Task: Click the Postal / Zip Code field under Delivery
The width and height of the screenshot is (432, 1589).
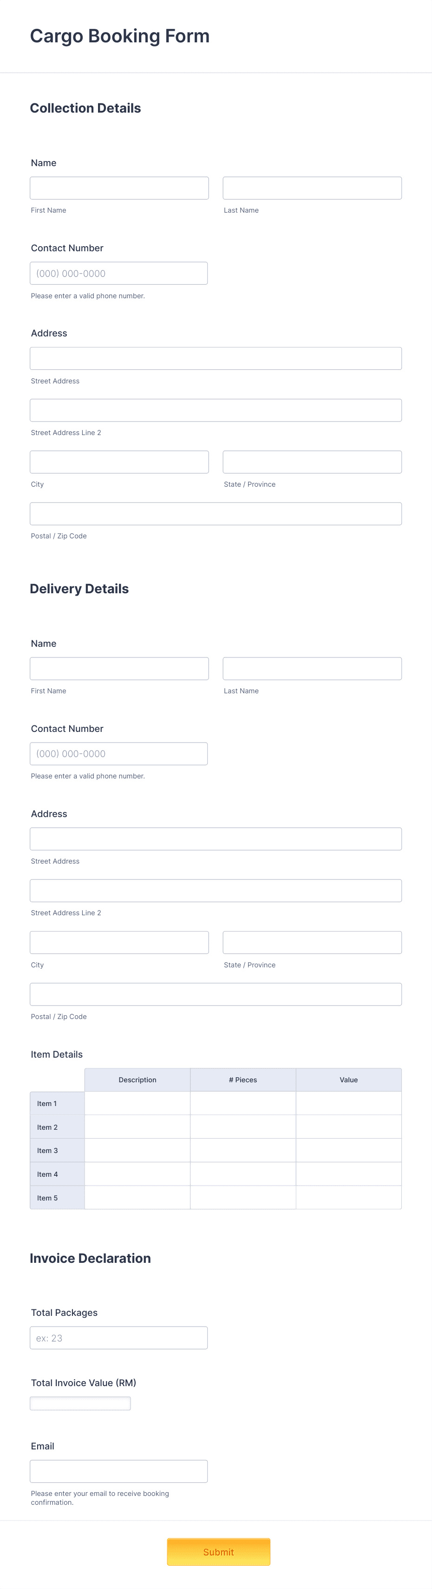Action: [216, 994]
